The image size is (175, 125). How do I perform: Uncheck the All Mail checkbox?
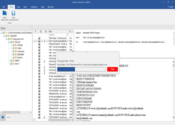click(13, 45)
